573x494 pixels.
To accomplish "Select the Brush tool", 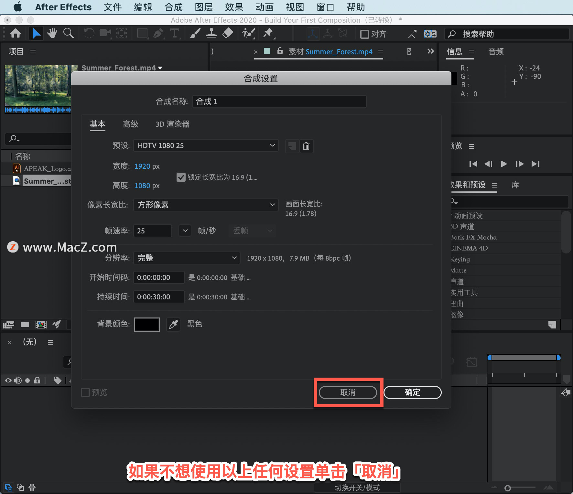I will 195,33.
